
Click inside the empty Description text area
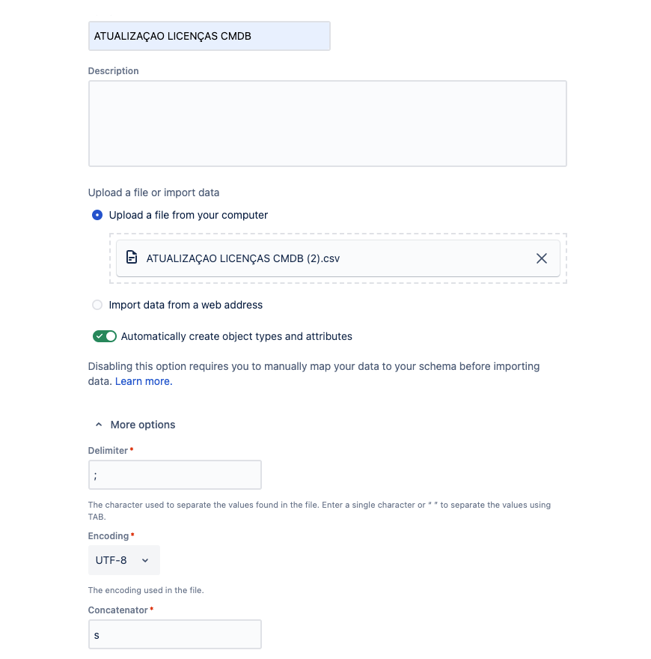[328, 124]
